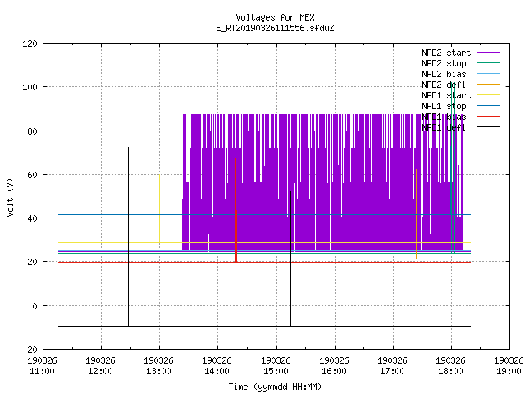Click the orange spike after 17:00

click(416, 214)
